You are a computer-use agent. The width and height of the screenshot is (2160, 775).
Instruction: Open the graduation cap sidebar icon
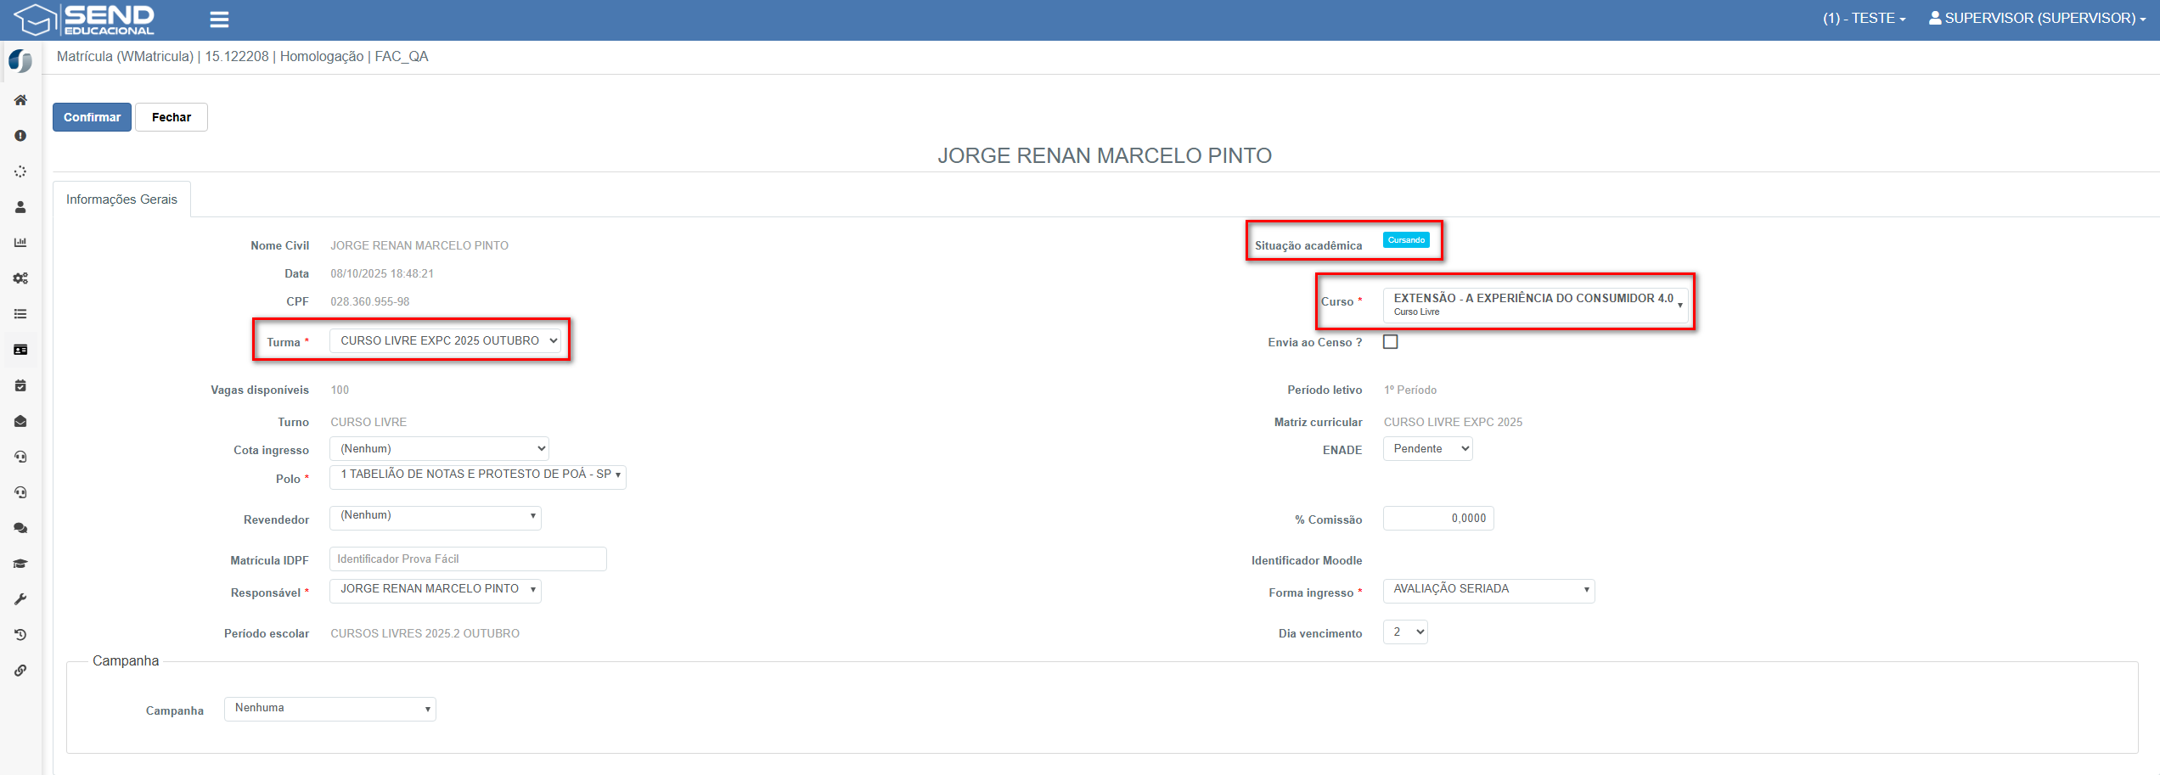(x=20, y=564)
